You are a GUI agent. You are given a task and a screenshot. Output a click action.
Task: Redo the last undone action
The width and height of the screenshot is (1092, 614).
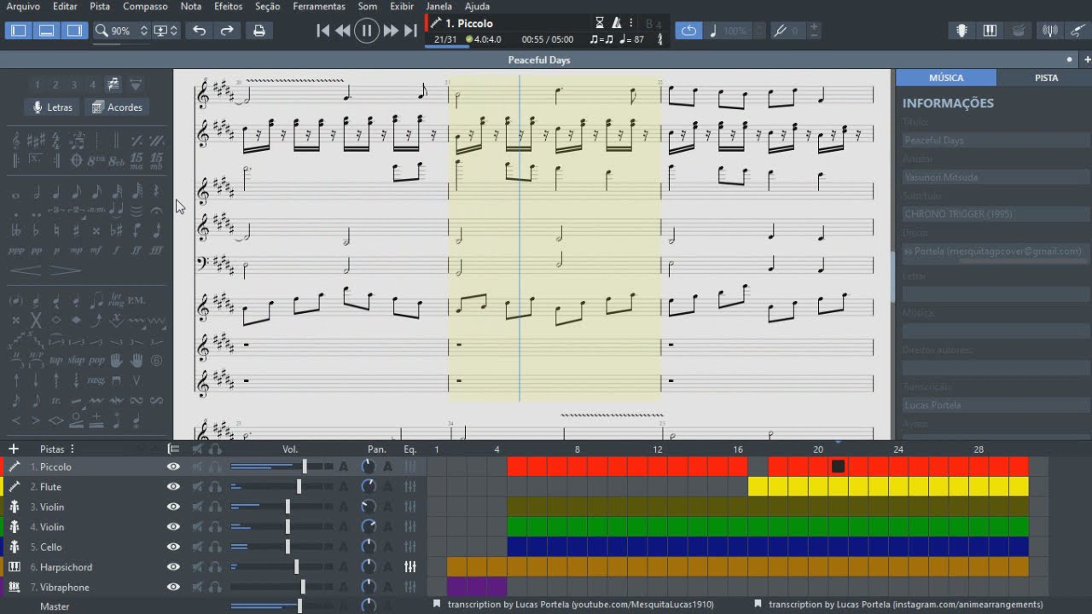click(x=227, y=31)
